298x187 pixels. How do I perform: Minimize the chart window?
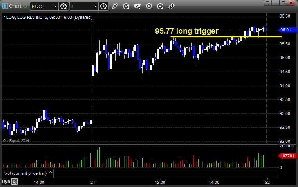pyautogui.click(x=276, y=3)
